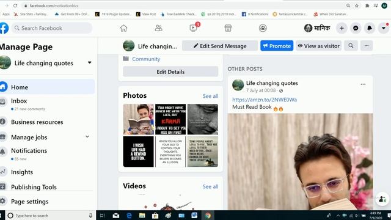Viewport: 391px width, 220px height.
Task: Click the Promote button
Action: (277, 46)
